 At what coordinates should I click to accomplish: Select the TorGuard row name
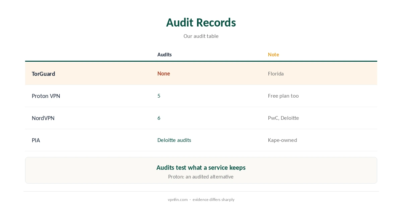click(44, 74)
